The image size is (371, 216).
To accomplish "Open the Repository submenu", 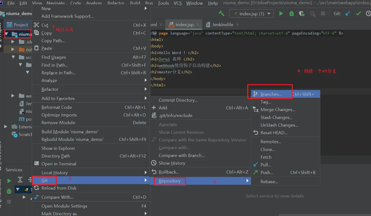I will pos(200,181).
